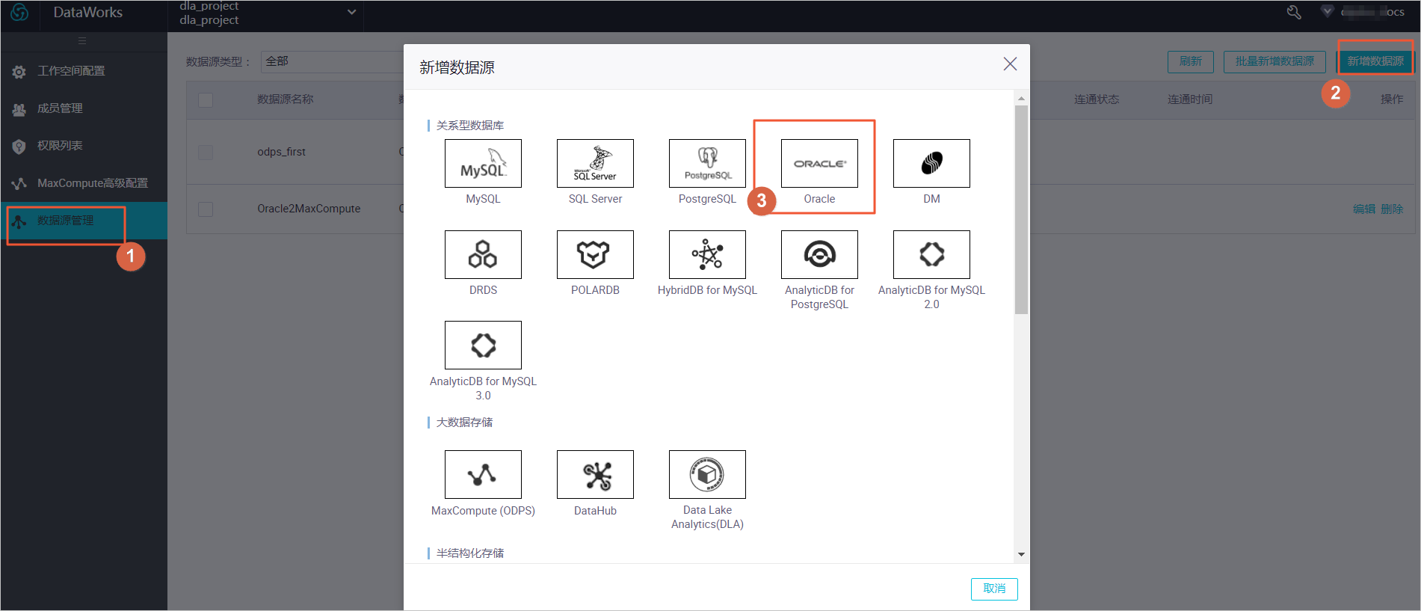Open the wrench tool icon in header
This screenshot has width=1421, height=611.
pyautogui.click(x=1294, y=12)
